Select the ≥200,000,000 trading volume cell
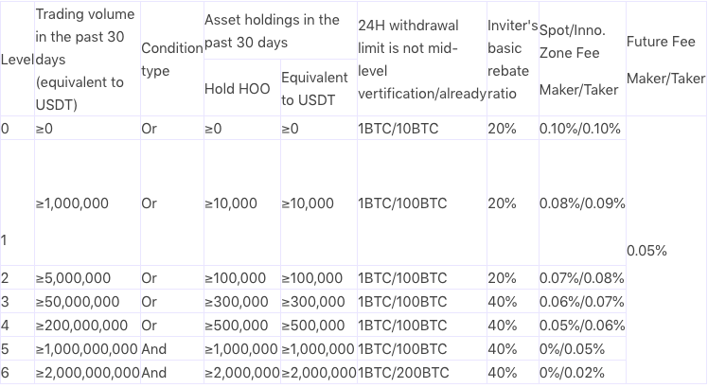This screenshot has width=708, height=388. coord(88,326)
